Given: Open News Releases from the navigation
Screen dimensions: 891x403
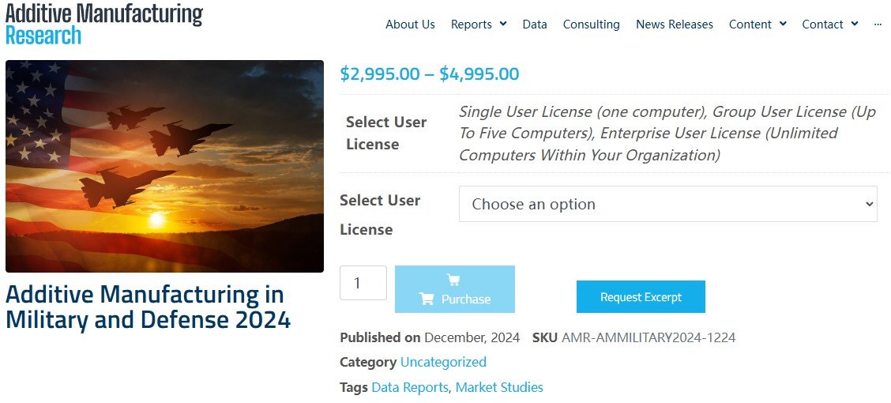Looking at the screenshot, I should [675, 24].
